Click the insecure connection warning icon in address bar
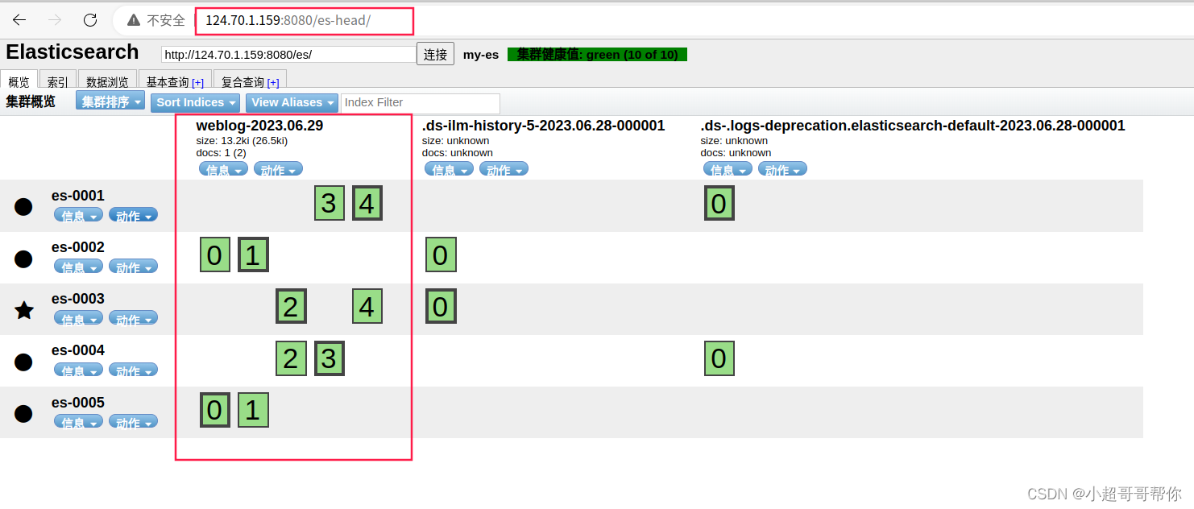The height and width of the screenshot is (509, 1194). coord(133,20)
